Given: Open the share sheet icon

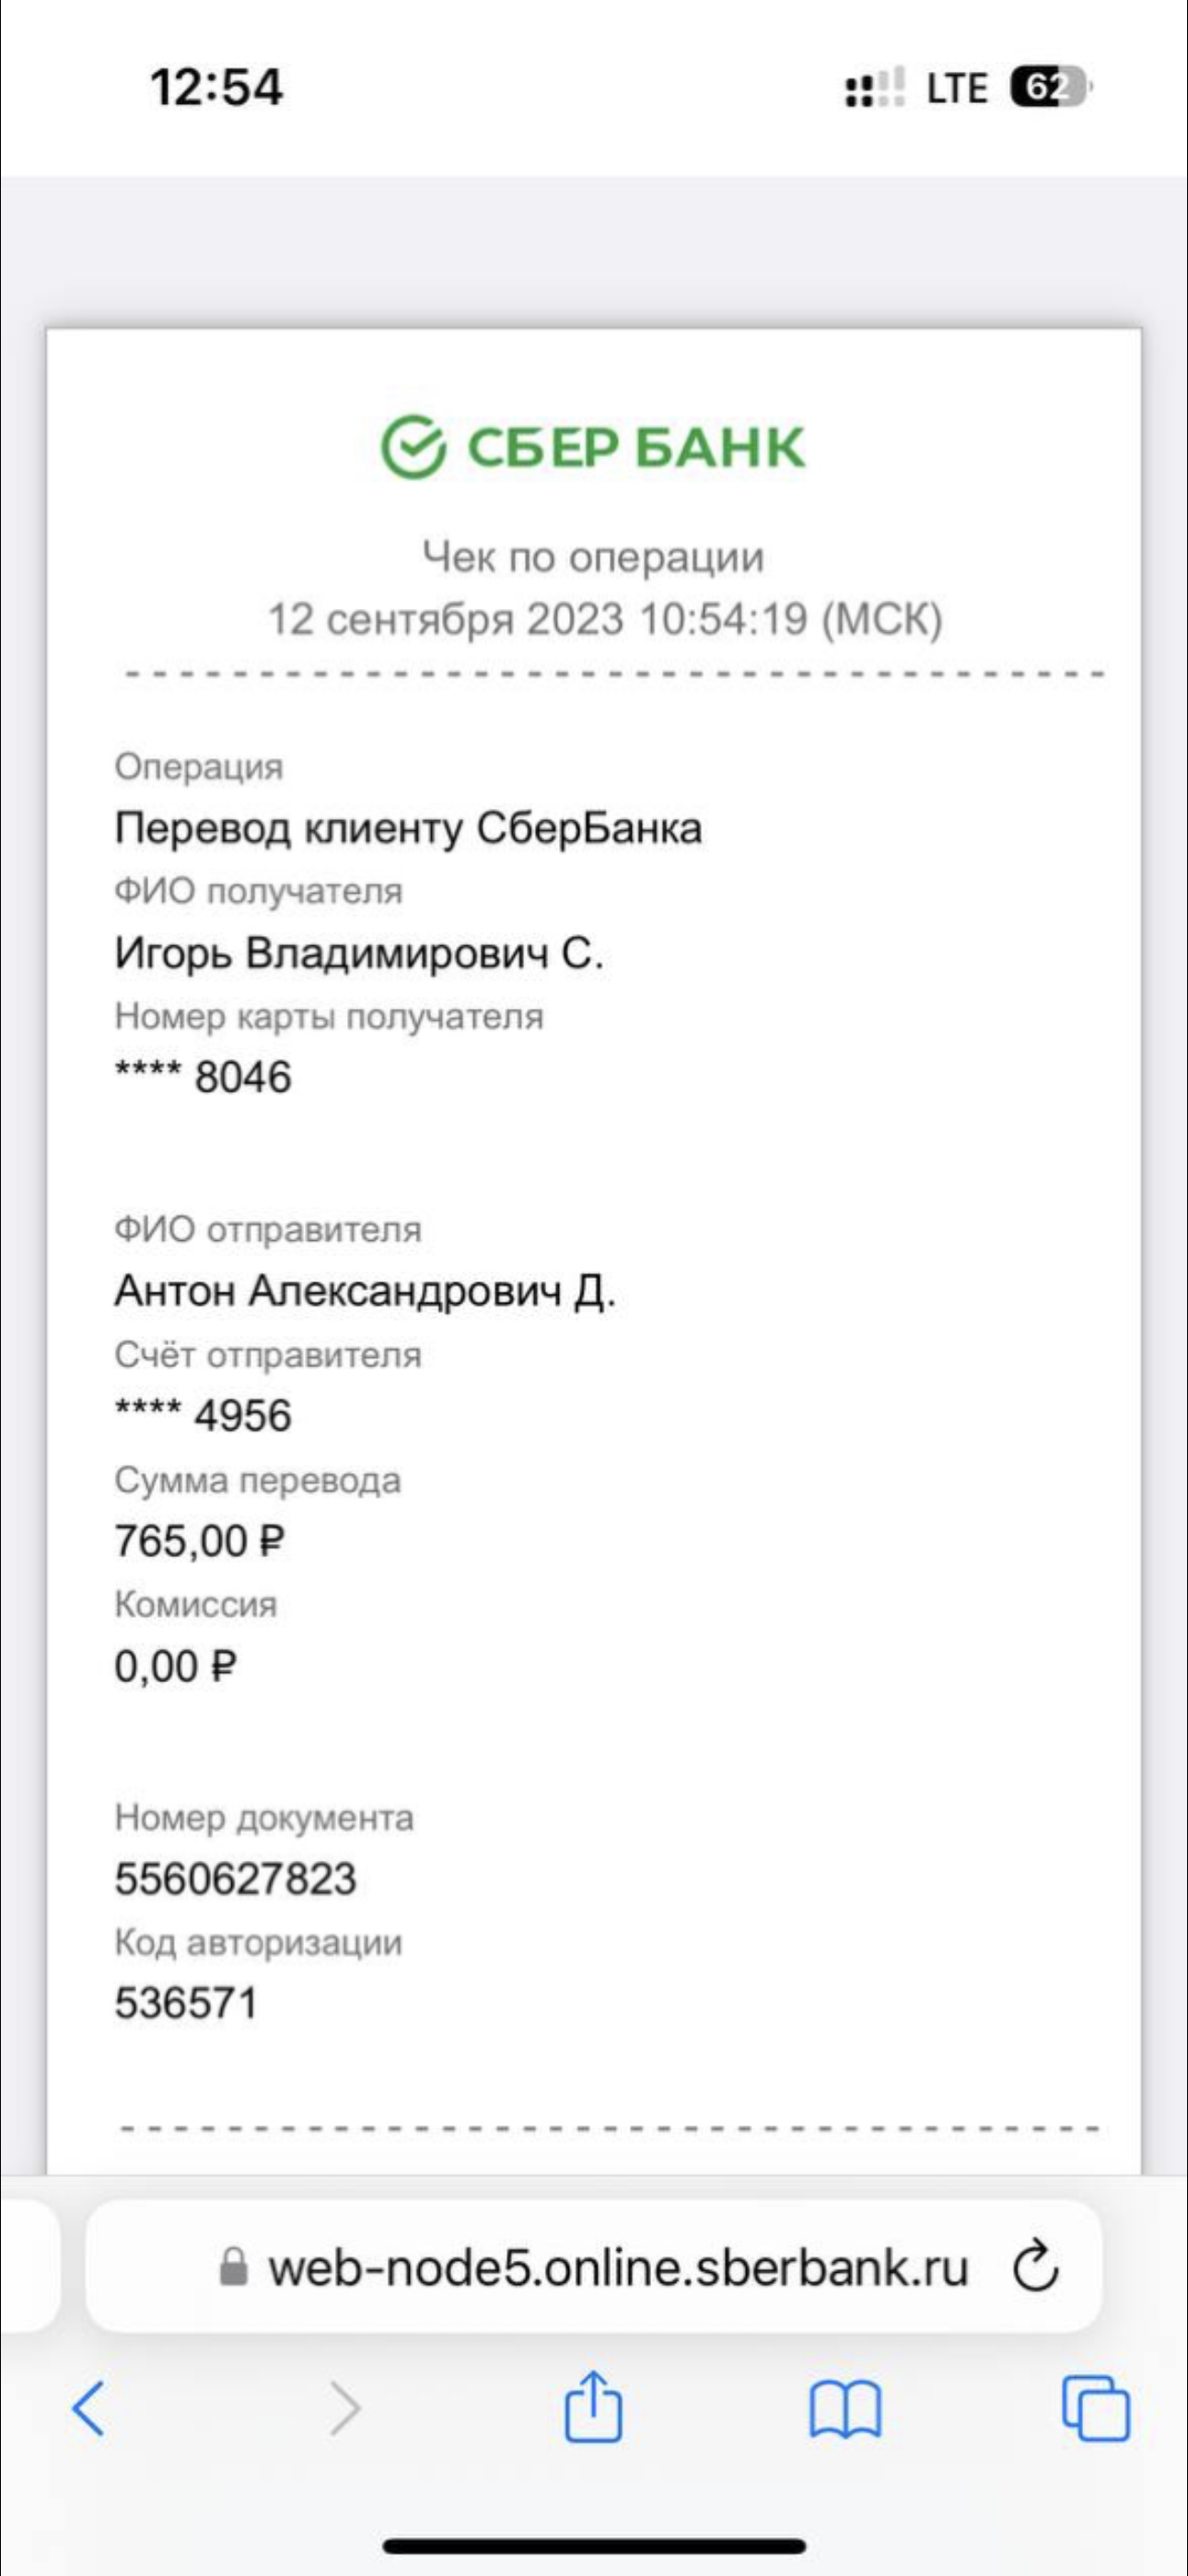Looking at the screenshot, I should click(x=593, y=2406).
